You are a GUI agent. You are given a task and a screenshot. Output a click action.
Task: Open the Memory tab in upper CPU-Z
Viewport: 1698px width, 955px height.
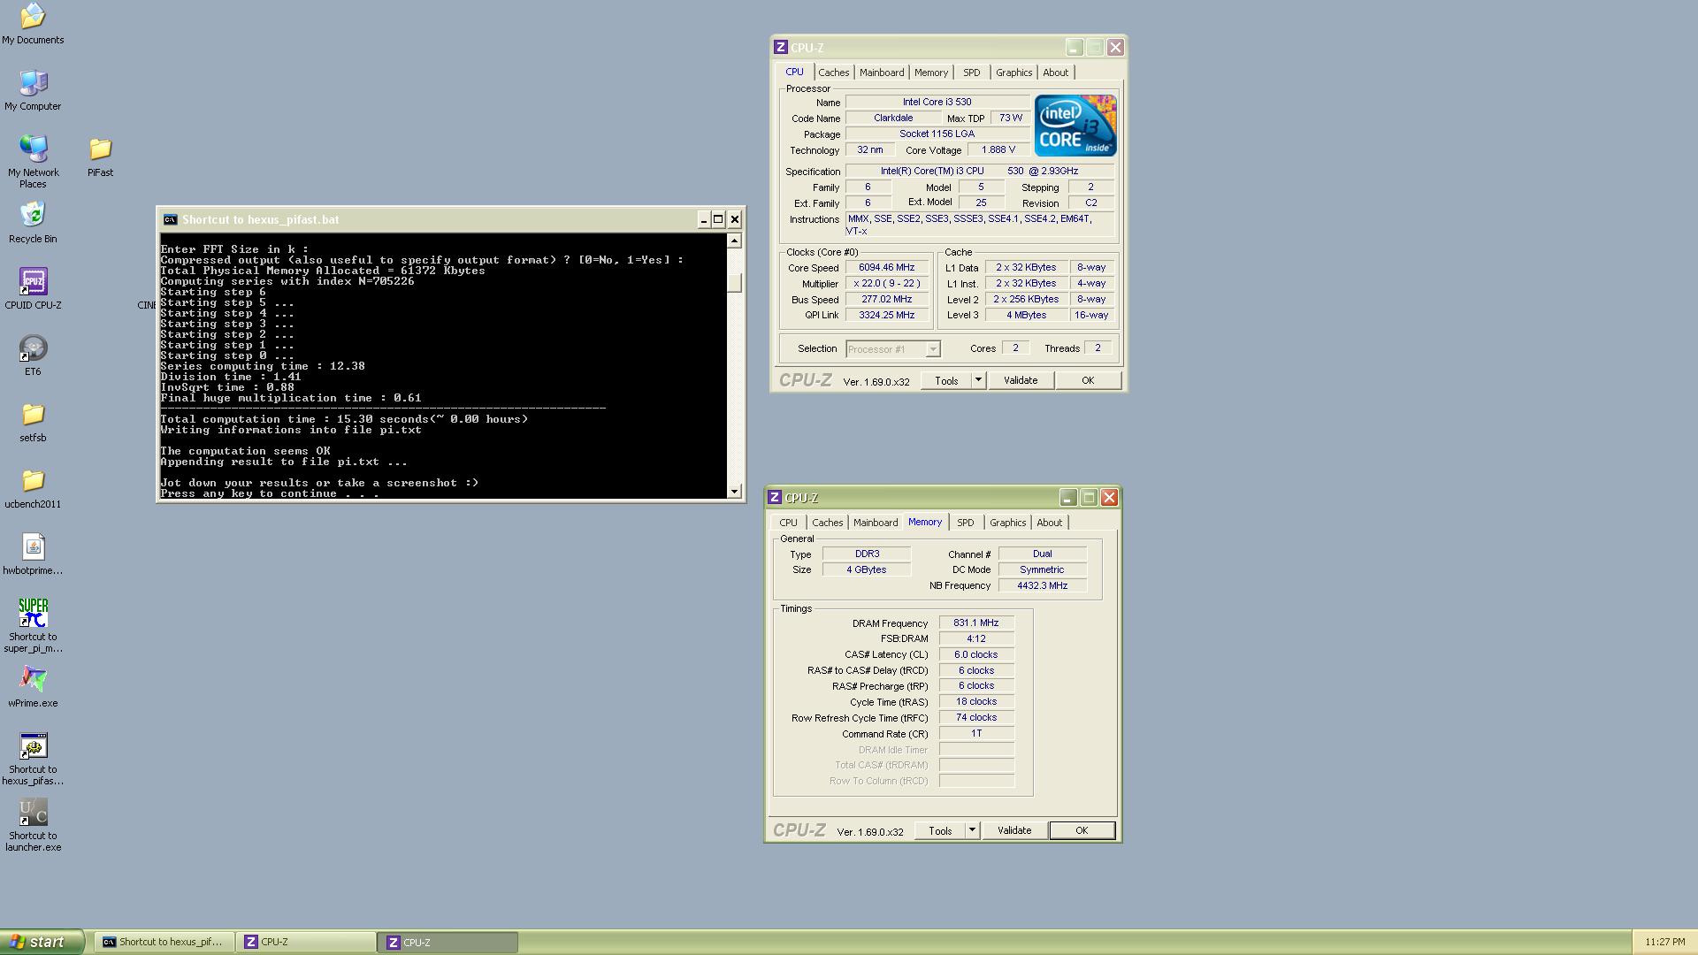point(930,73)
